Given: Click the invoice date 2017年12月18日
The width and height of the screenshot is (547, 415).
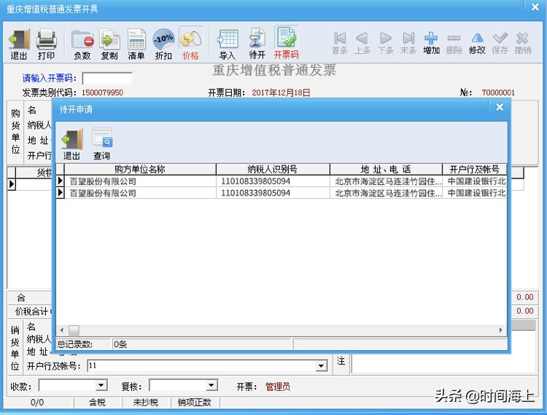Looking at the screenshot, I should click(281, 92).
